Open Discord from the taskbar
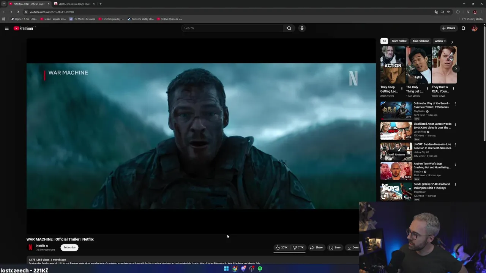The width and height of the screenshot is (486, 273). pyautogui.click(x=243, y=268)
